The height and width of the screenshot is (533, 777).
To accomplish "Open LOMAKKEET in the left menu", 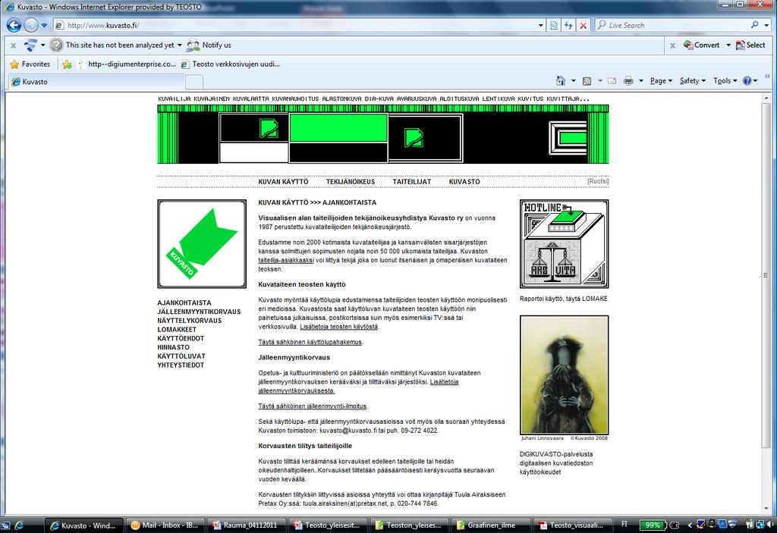I will pyautogui.click(x=177, y=329).
